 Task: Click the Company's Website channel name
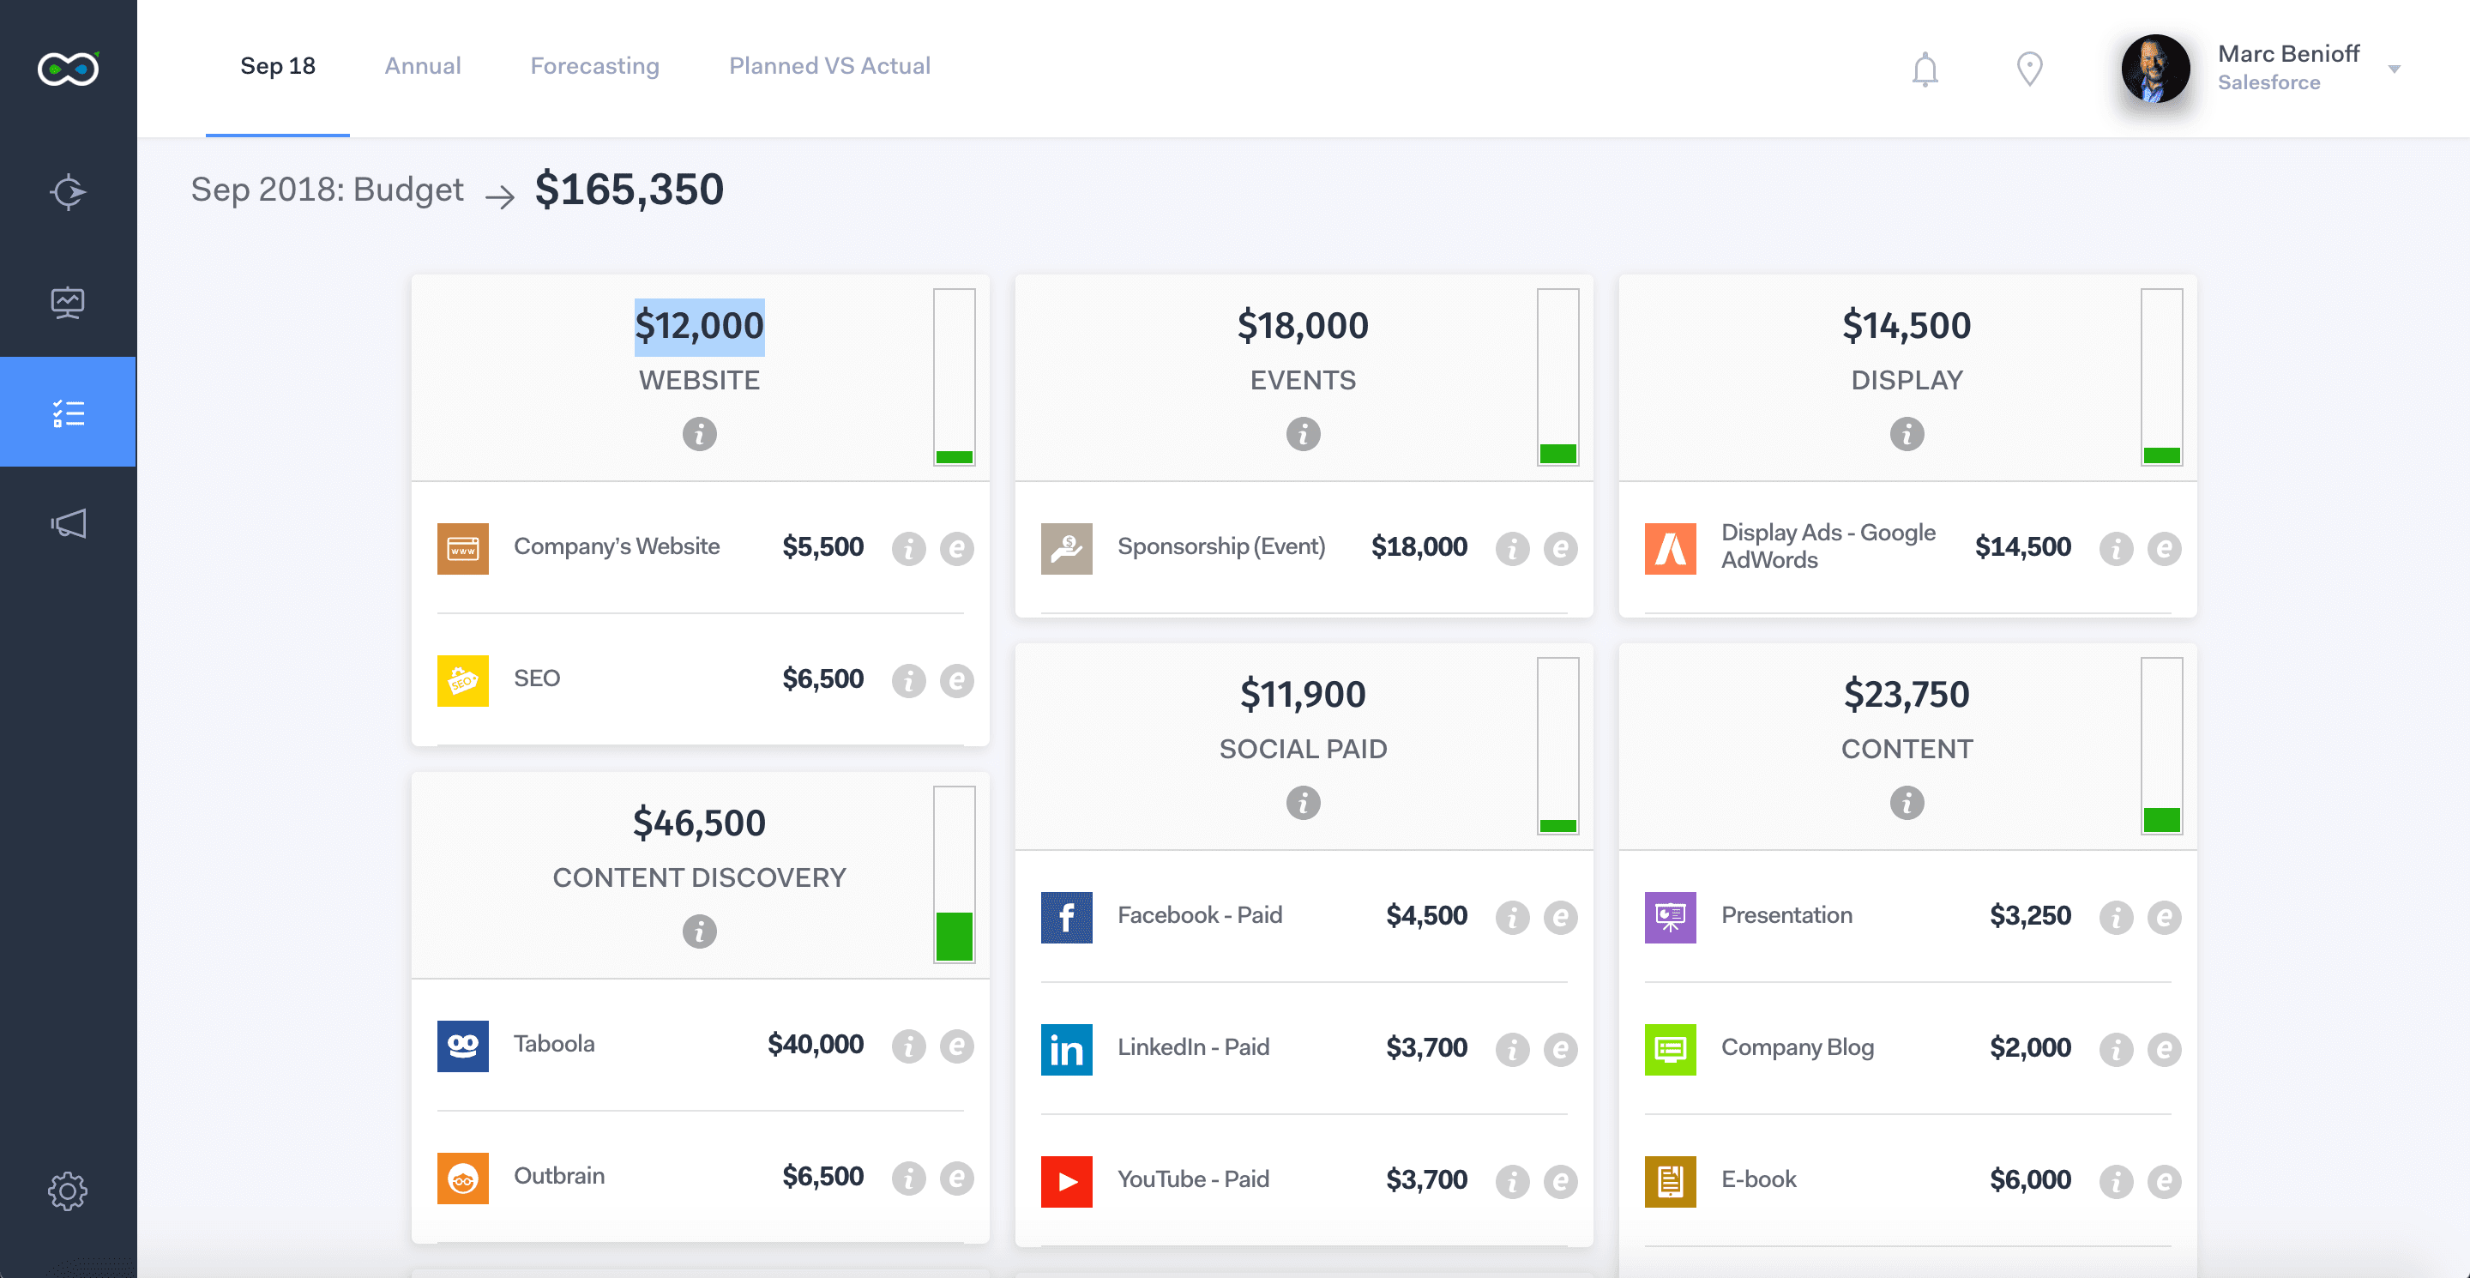pos(617,546)
